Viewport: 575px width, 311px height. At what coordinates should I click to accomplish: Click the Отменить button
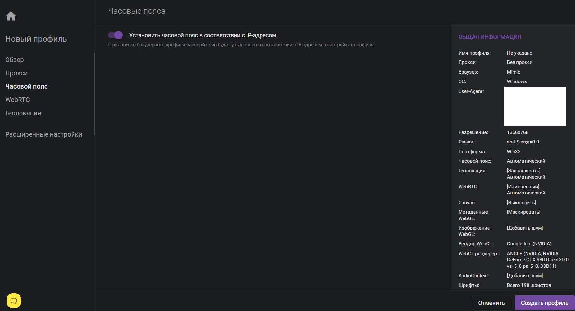tap(491, 303)
